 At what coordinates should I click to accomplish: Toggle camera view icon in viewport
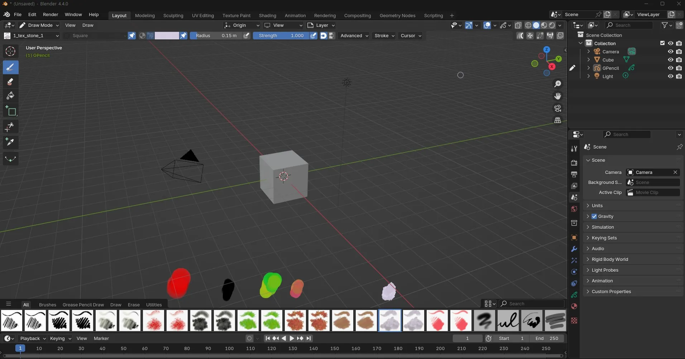click(x=558, y=108)
